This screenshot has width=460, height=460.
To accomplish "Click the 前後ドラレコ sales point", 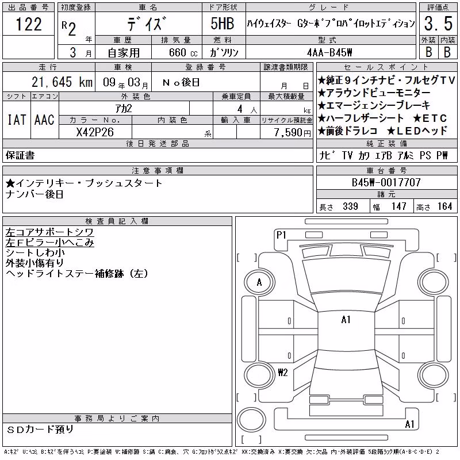I will coord(348,131).
